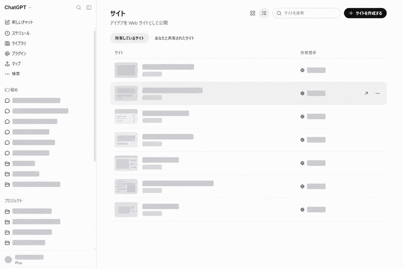Screen dimensions: 403x269
Task: Switch to list view layout
Action: tap(264, 13)
